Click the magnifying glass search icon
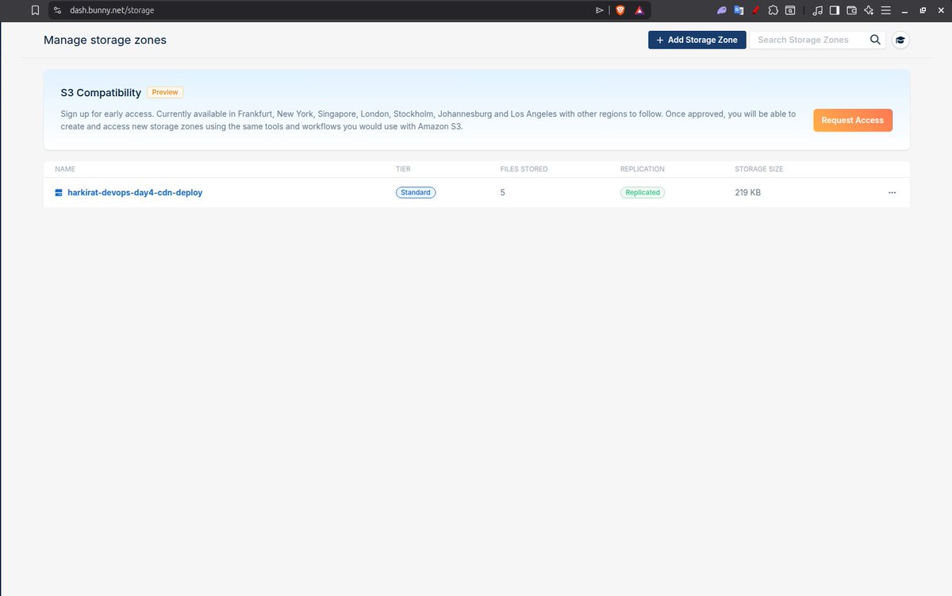Image resolution: width=952 pixels, height=596 pixels. pos(875,40)
